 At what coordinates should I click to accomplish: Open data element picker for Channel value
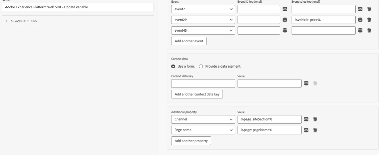pyautogui.click(x=306, y=119)
